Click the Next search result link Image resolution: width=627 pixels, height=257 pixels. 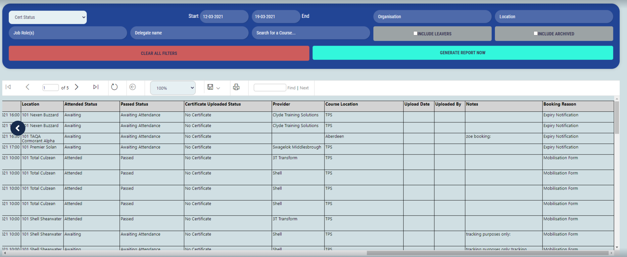[x=304, y=88]
